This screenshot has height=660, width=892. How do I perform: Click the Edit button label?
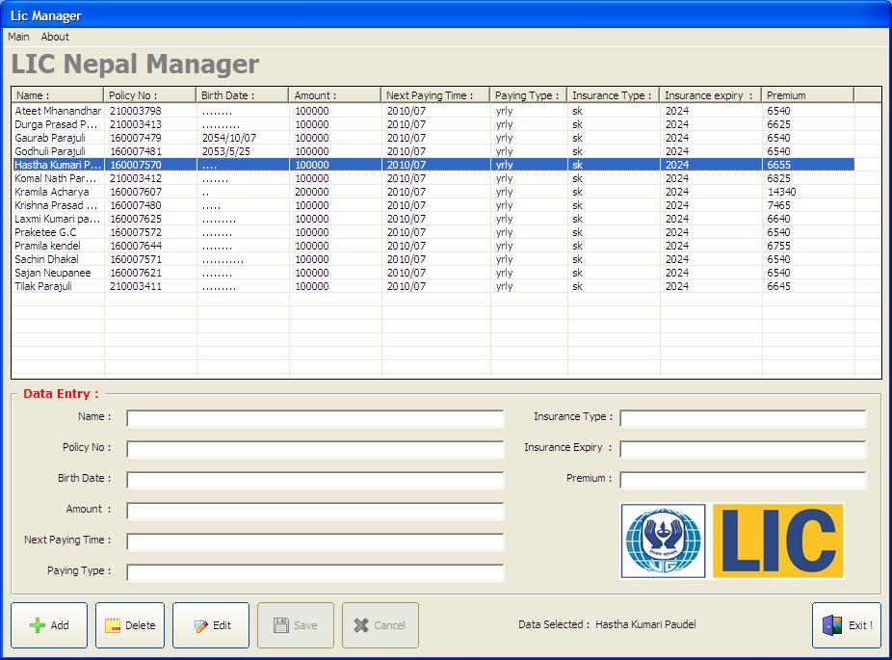point(222,625)
